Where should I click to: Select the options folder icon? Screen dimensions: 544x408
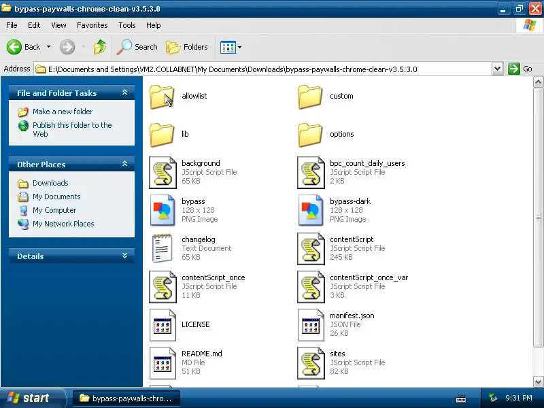point(310,135)
